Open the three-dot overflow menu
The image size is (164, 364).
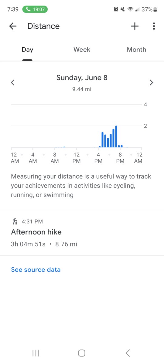click(x=154, y=26)
